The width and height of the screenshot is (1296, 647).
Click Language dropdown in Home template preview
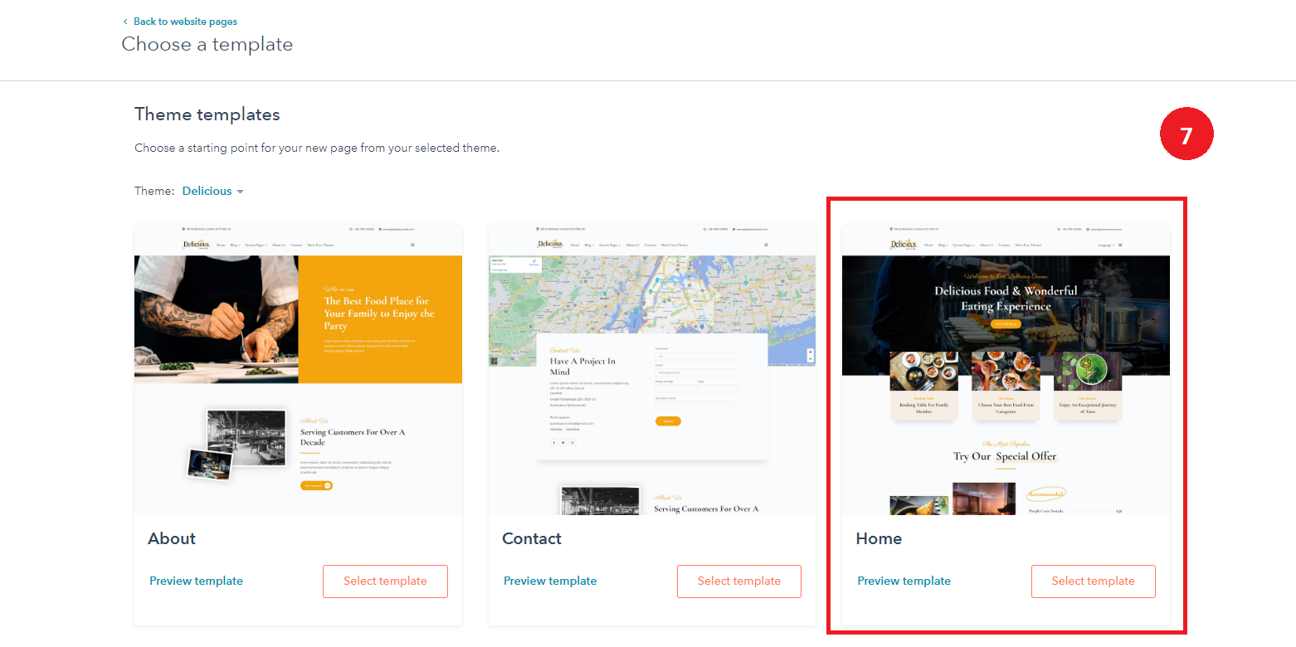[1105, 245]
